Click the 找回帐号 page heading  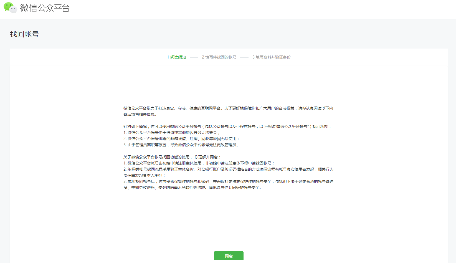pos(24,34)
